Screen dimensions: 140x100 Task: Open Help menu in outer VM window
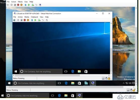coord(31,2)
